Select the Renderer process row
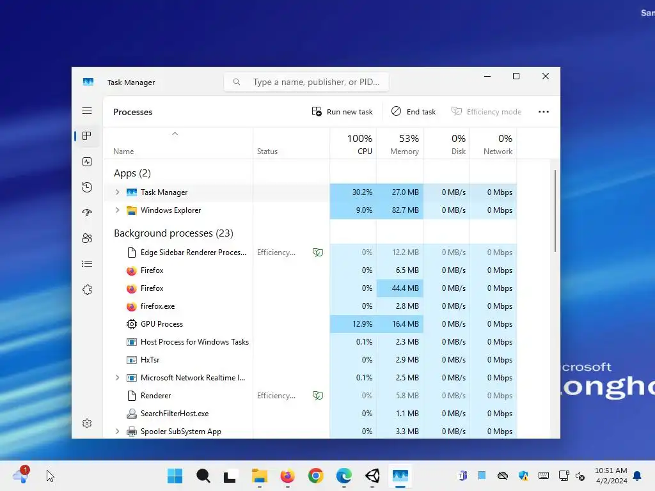This screenshot has height=491, width=655. click(x=310, y=395)
